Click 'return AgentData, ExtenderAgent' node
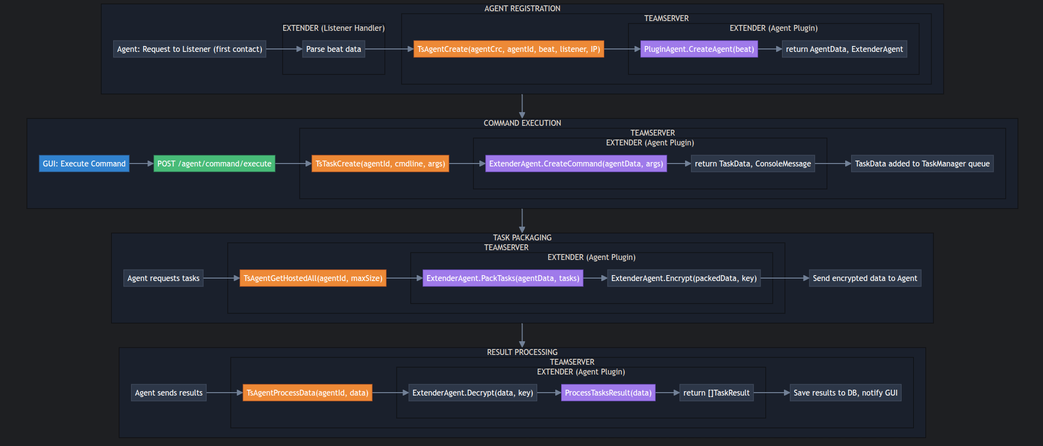This screenshot has height=446, width=1043. point(844,49)
